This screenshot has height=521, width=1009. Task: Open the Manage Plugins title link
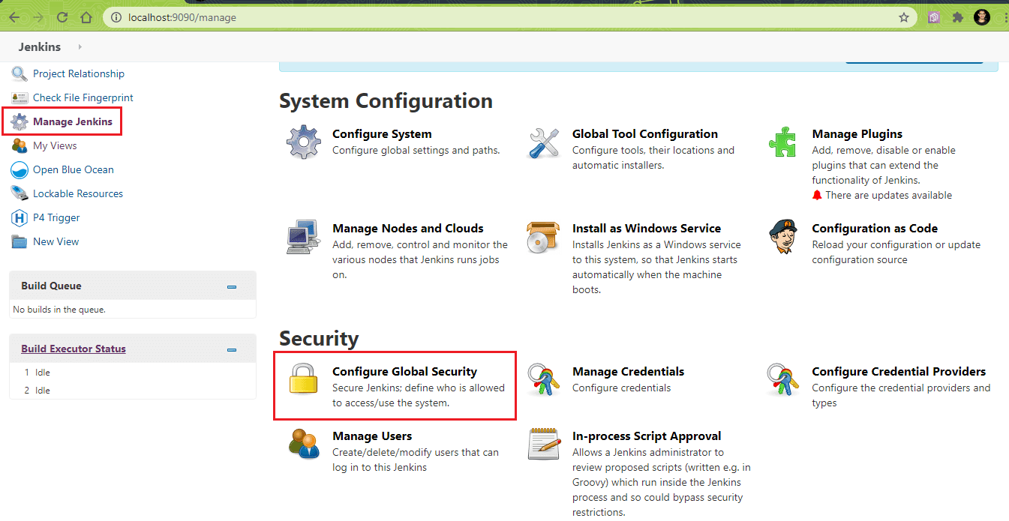click(857, 134)
